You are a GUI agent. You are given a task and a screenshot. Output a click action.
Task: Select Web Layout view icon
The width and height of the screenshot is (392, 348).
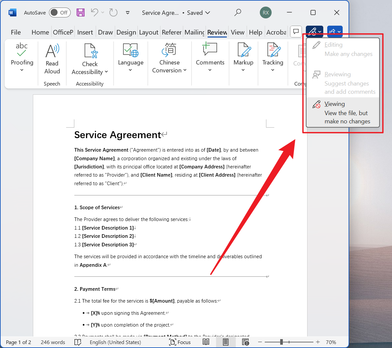click(x=245, y=342)
